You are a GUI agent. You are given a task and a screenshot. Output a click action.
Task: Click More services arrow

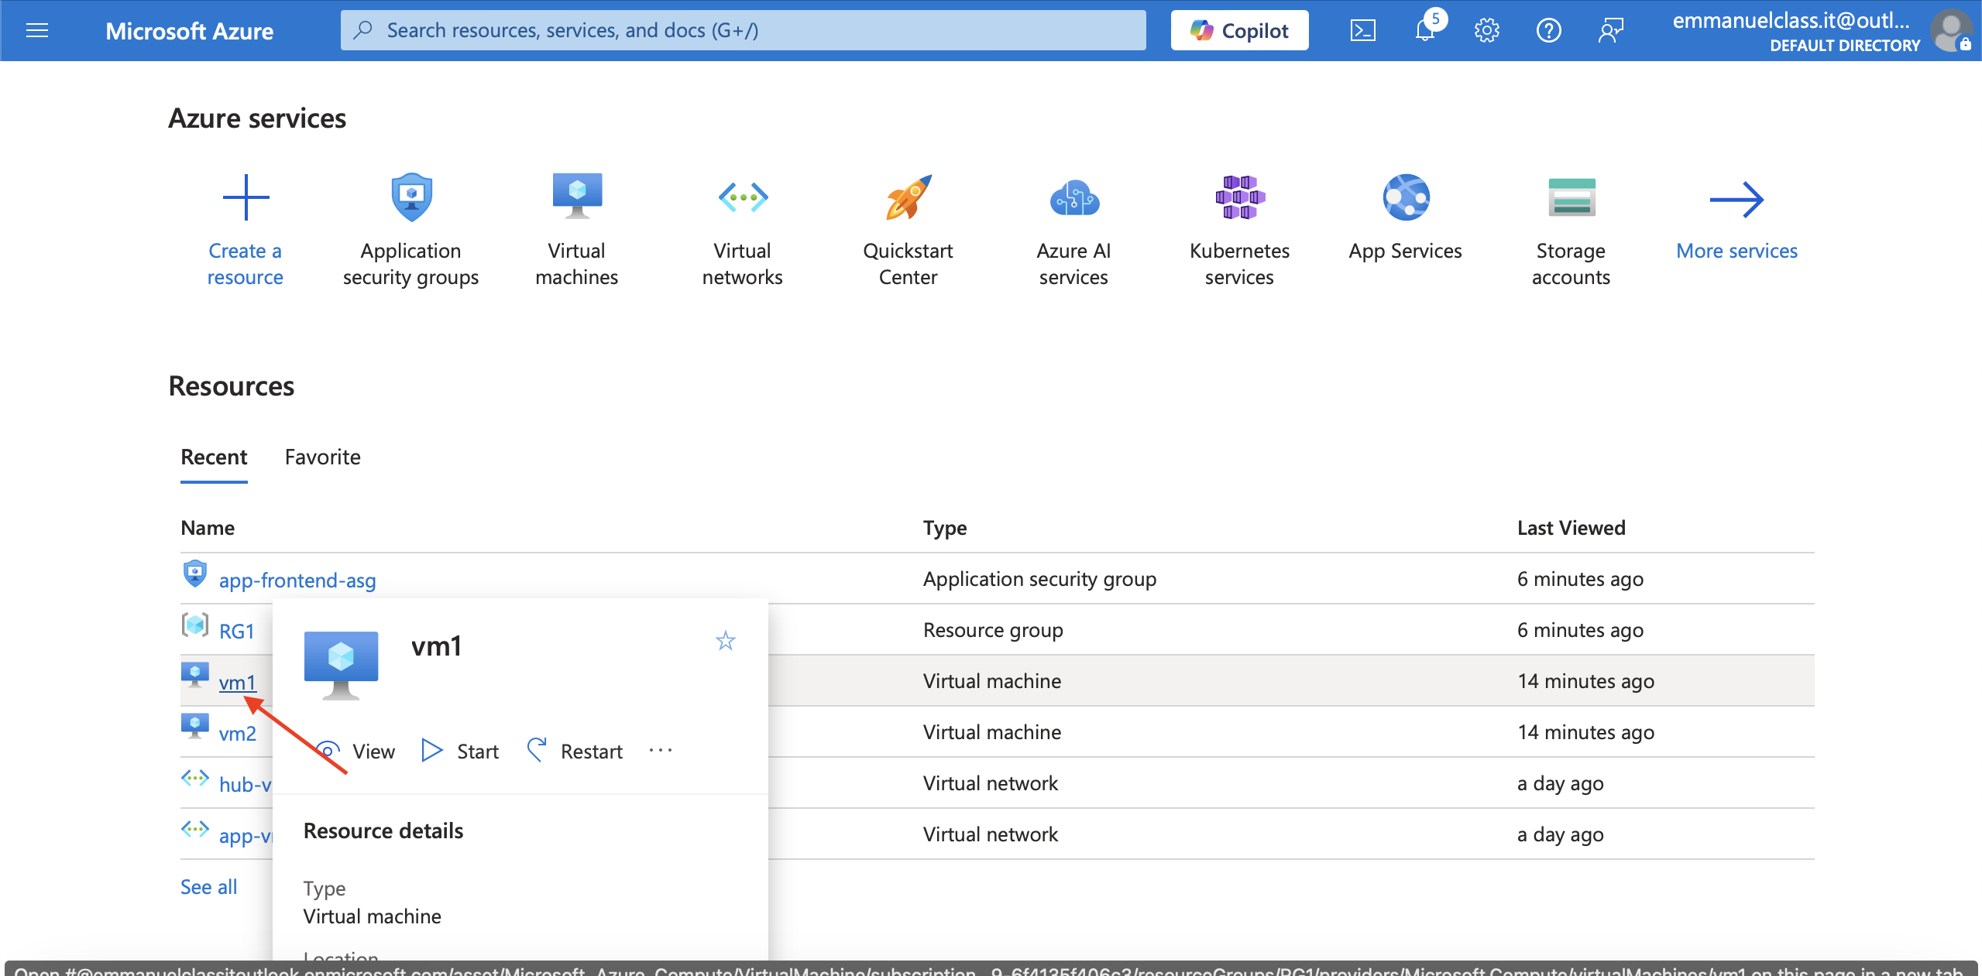point(1736,200)
